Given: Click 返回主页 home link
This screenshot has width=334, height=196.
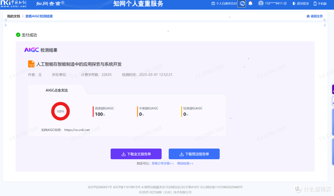Looking at the screenshot, I should tap(315, 16).
